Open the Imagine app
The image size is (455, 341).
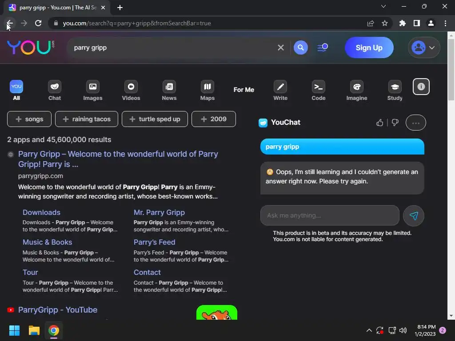[x=357, y=91]
